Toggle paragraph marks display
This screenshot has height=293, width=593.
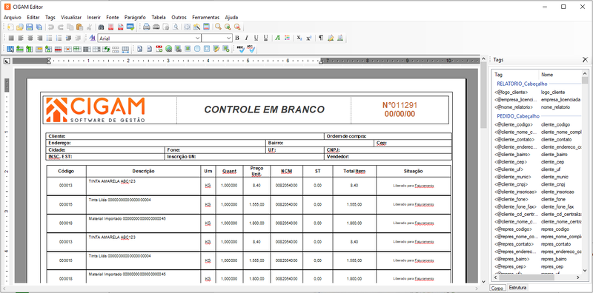[x=321, y=38]
